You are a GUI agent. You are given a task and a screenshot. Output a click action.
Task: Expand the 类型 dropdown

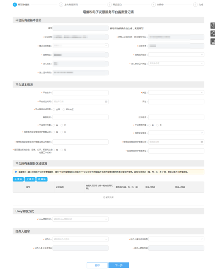click(x=176, y=92)
